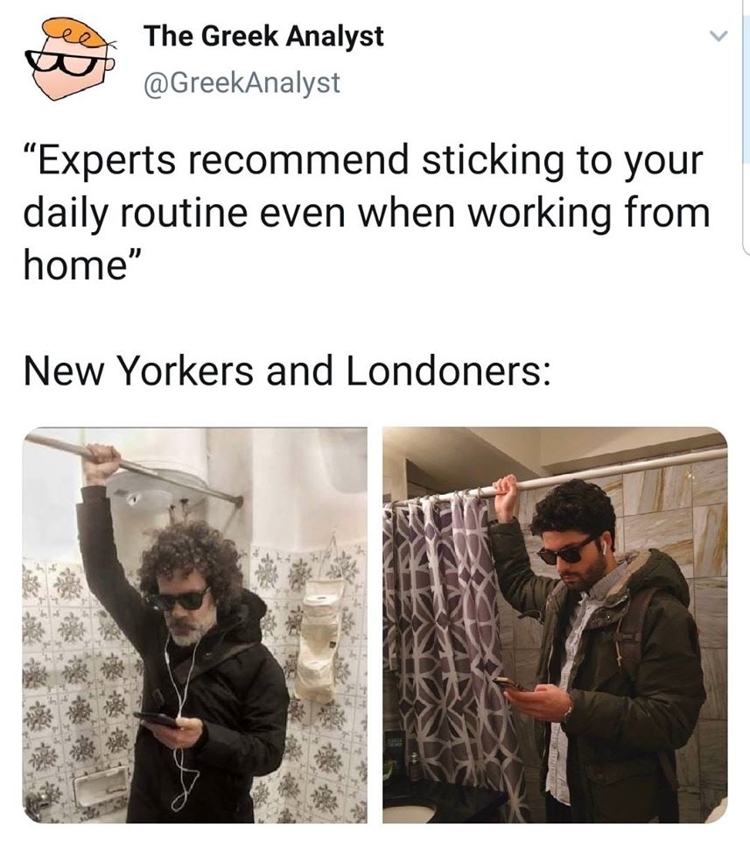750x841 pixels.
Task: Click the raised hand gripping rod, left photo
Action: (102, 463)
